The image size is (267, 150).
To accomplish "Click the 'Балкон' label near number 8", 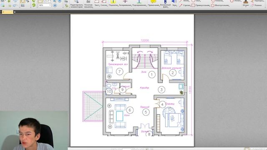I will point(145,132).
